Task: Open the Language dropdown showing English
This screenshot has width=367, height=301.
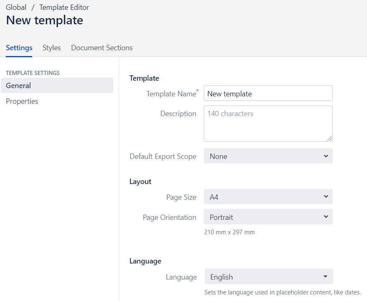Action: click(x=269, y=276)
